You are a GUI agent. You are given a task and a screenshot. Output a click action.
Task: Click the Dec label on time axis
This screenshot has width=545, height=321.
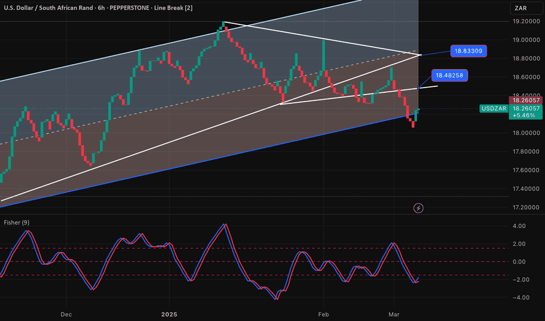coord(66,315)
